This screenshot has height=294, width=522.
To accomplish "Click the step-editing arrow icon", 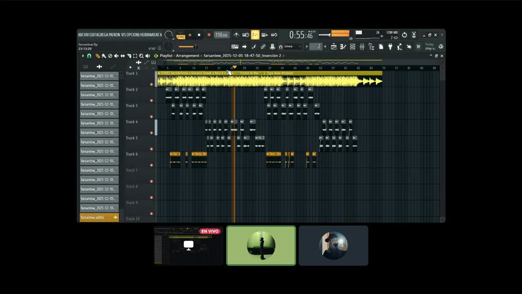I will 244,47.
